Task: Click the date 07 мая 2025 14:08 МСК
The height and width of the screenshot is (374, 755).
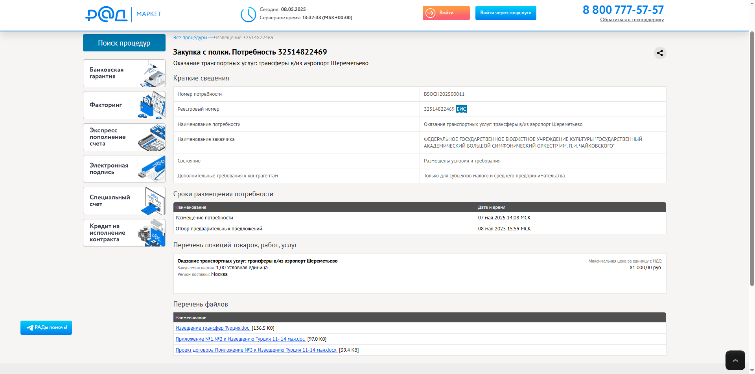Action: click(504, 218)
